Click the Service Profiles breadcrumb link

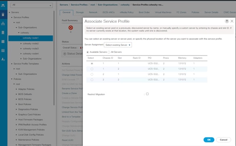coord(79,5)
